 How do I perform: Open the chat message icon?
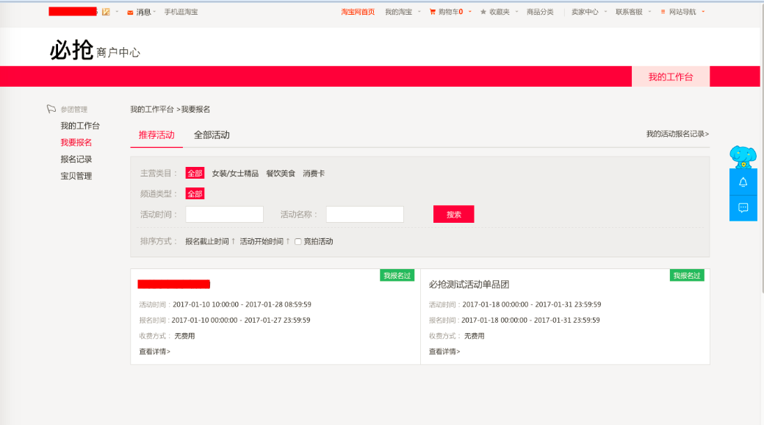pyautogui.click(x=743, y=208)
